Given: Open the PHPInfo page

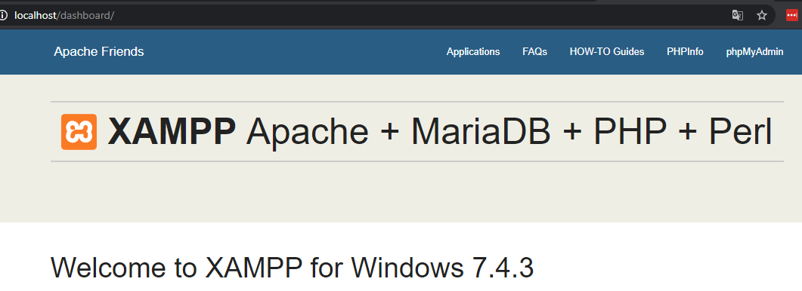Looking at the screenshot, I should pyautogui.click(x=685, y=51).
